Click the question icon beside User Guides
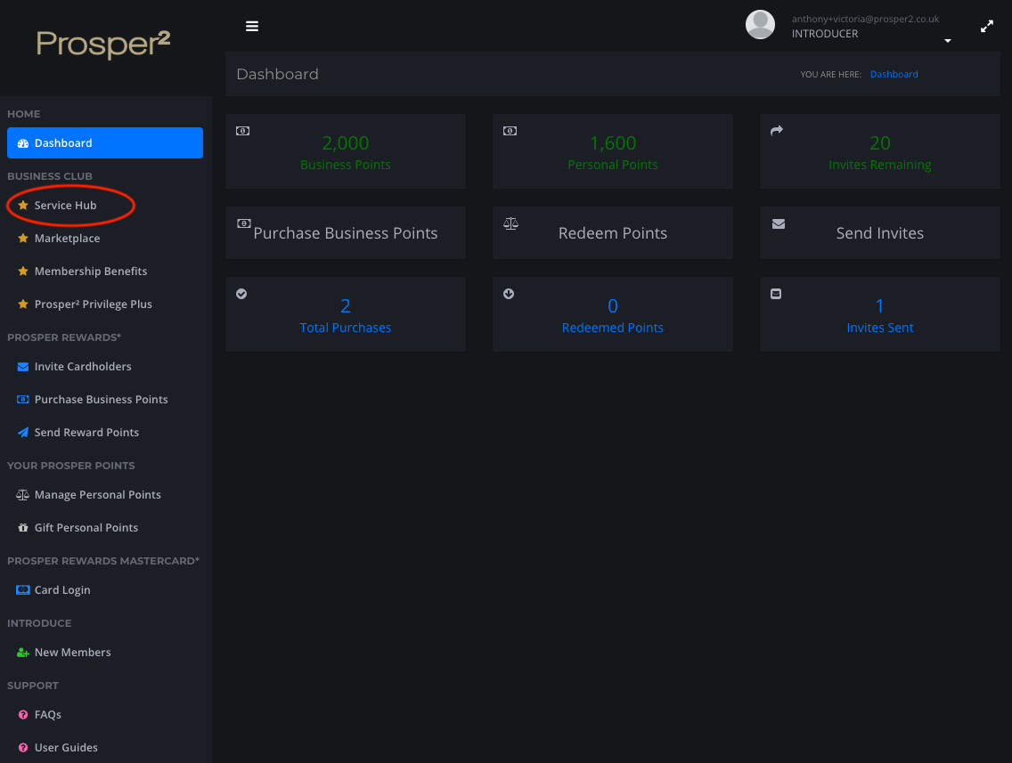This screenshot has height=763, width=1012. tap(23, 748)
